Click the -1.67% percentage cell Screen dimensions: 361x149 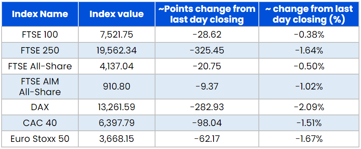pyautogui.click(x=309, y=139)
